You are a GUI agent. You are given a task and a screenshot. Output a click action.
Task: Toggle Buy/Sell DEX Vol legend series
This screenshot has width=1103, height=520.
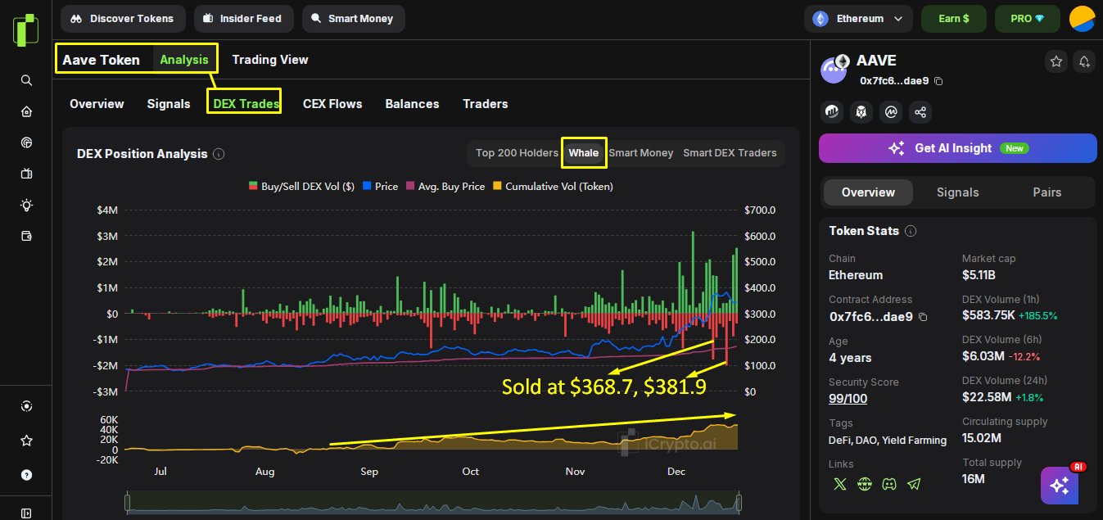[x=301, y=187]
